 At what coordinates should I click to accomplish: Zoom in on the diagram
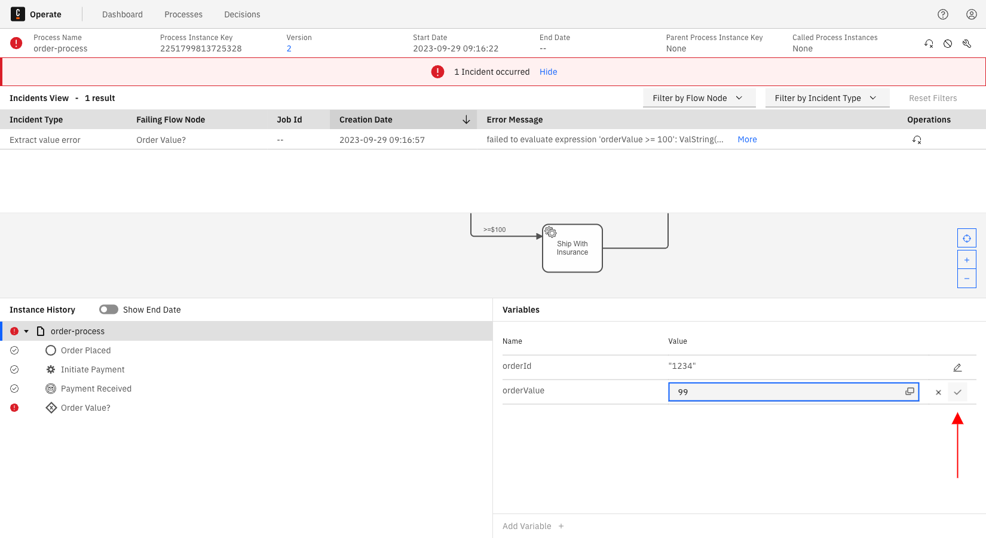(x=967, y=260)
